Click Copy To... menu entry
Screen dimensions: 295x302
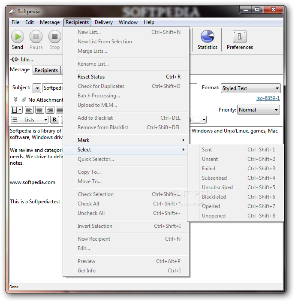[x=126, y=172]
